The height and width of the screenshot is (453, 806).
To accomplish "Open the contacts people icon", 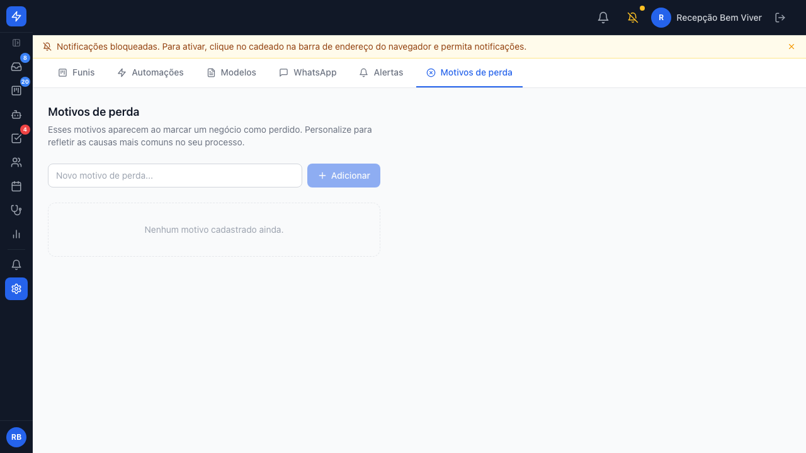I will (x=16, y=162).
